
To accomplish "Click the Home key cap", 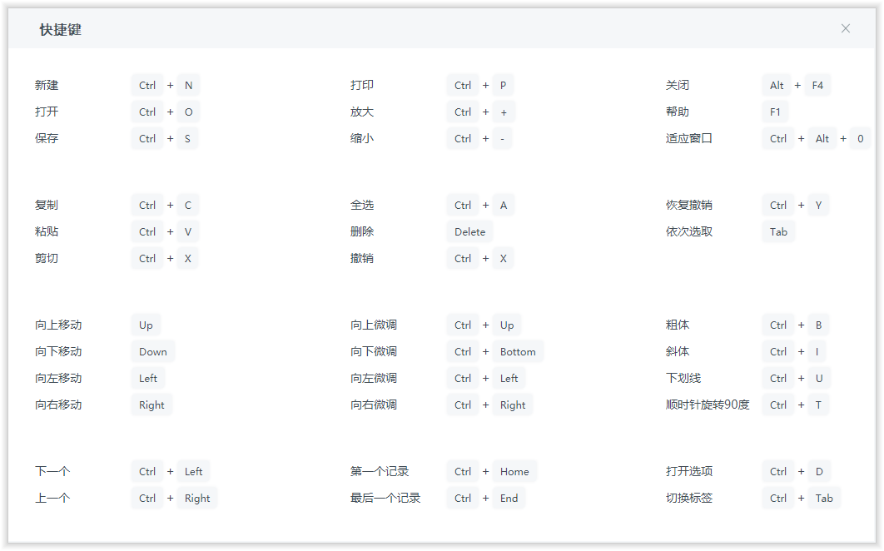I will tap(514, 471).
